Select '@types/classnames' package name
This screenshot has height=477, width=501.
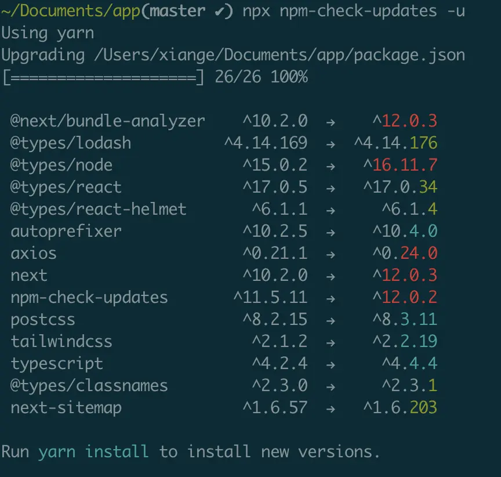[x=89, y=386]
